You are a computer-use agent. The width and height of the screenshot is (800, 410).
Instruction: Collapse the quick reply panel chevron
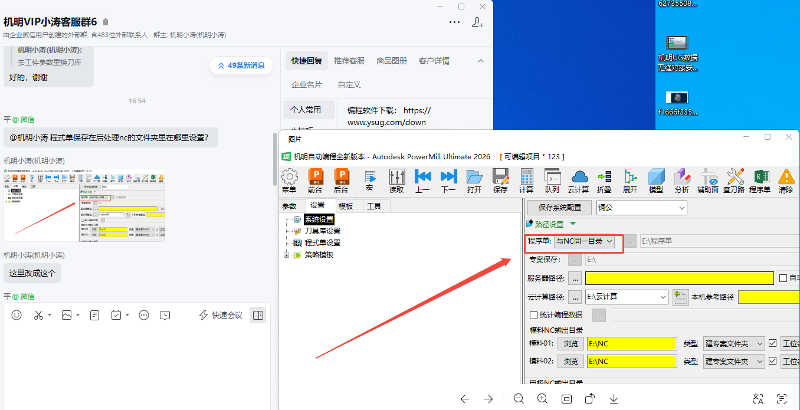pyautogui.click(x=480, y=61)
